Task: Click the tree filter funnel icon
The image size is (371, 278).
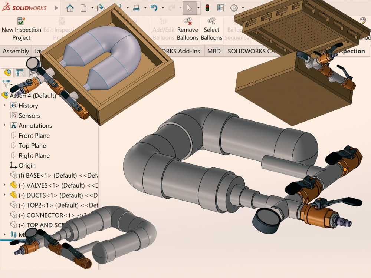Action: (x=6, y=84)
